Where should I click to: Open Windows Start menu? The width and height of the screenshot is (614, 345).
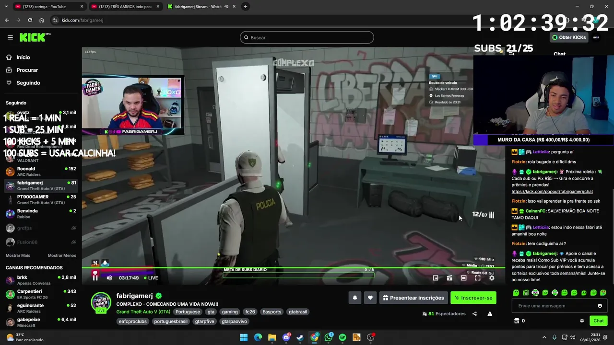(x=244, y=337)
